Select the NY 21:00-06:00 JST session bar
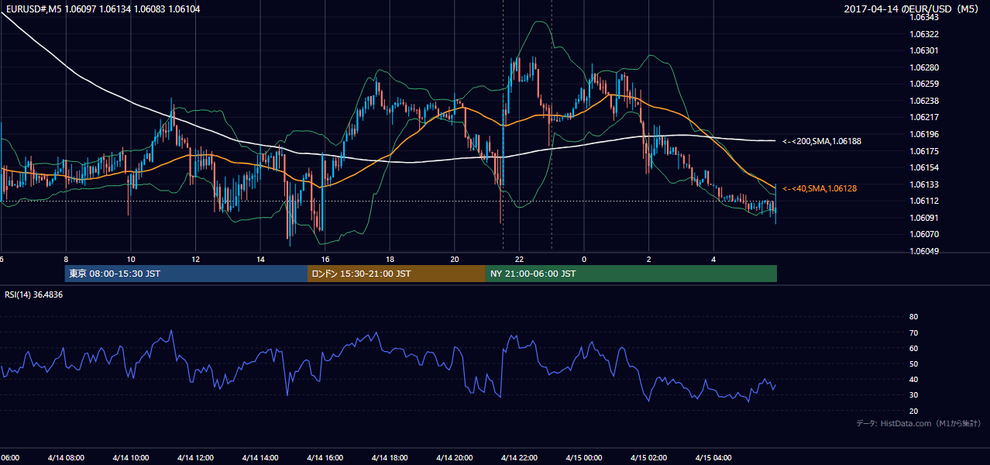 click(631, 274)
